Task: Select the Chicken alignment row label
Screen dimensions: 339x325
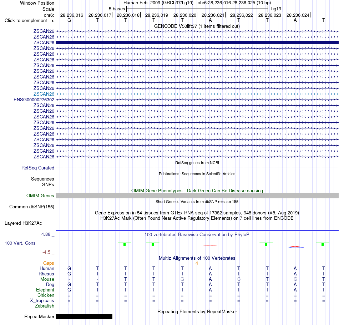Action: (46, 295)
